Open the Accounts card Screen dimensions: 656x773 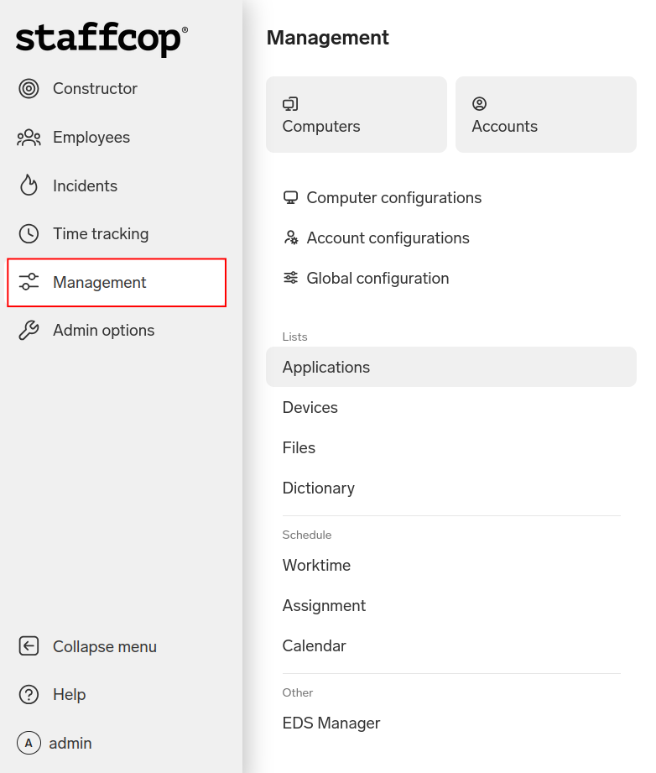point(545,115)
